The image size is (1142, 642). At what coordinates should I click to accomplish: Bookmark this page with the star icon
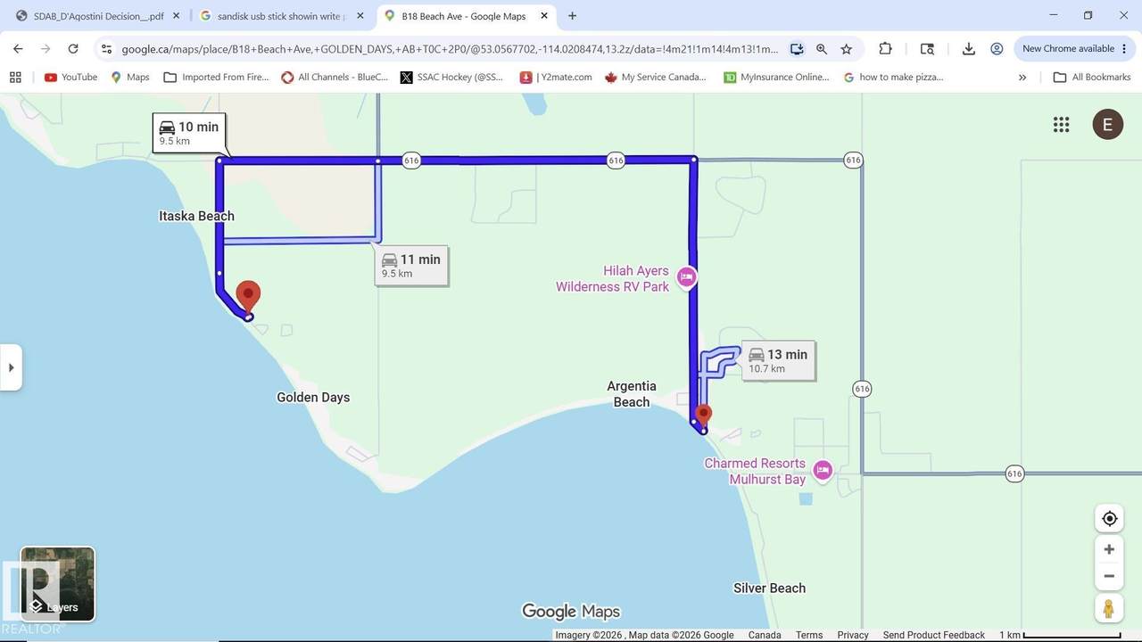click(x=846, y=49)
